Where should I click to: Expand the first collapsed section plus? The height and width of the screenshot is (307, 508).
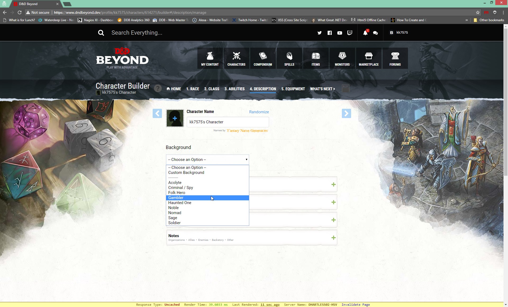(333, 184)
